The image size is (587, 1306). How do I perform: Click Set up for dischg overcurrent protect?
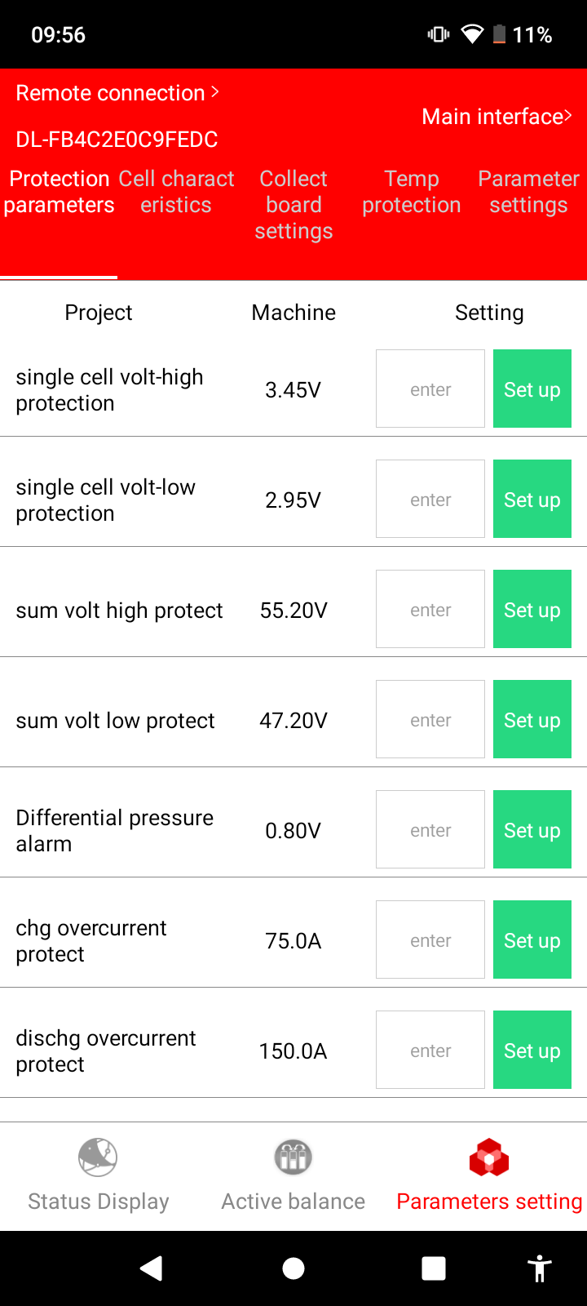point(532,1051)
